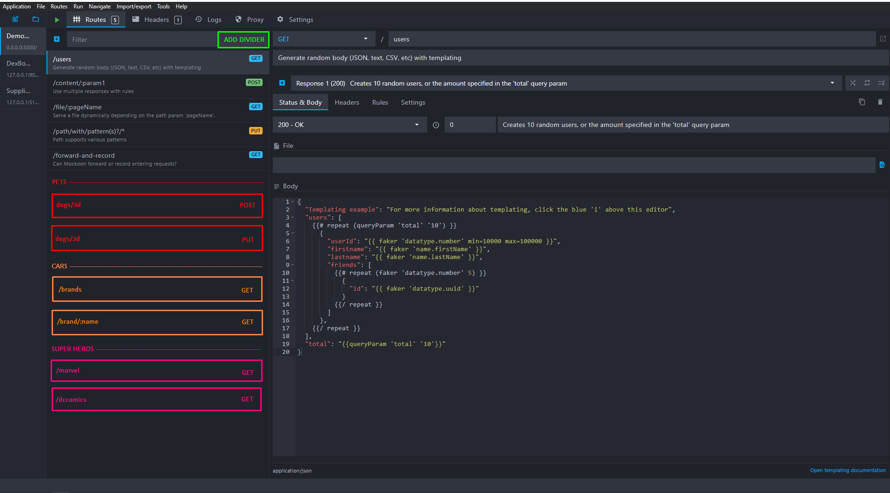The width and height of the screenshot is (890, 493).
Task: Select the /forward-and-record route
Action: pos(158,159)
